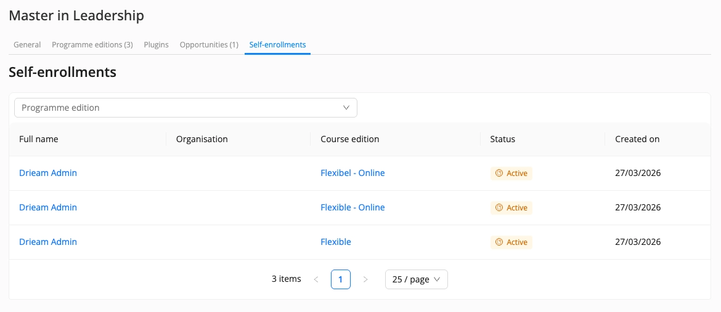
Task: Switch to the Plugins tab
Action: [x=156, y=45]
